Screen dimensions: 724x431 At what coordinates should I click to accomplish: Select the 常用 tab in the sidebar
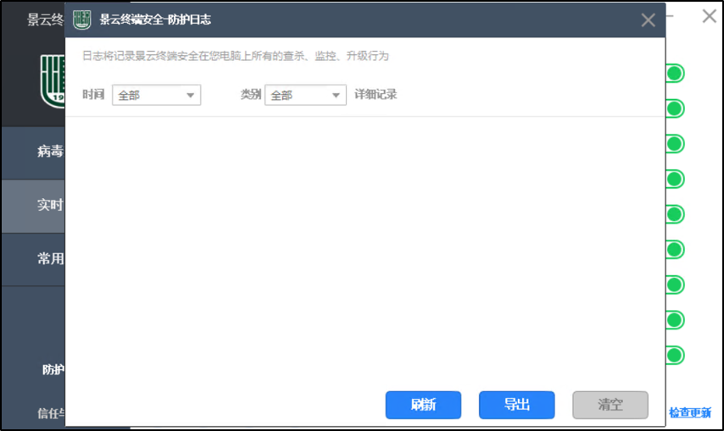(x=33, y=259)
